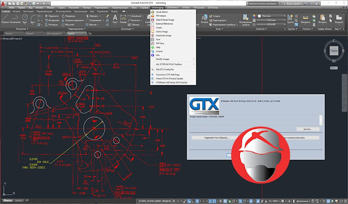Click the AutoCAD application logo button

click(3, 4)
